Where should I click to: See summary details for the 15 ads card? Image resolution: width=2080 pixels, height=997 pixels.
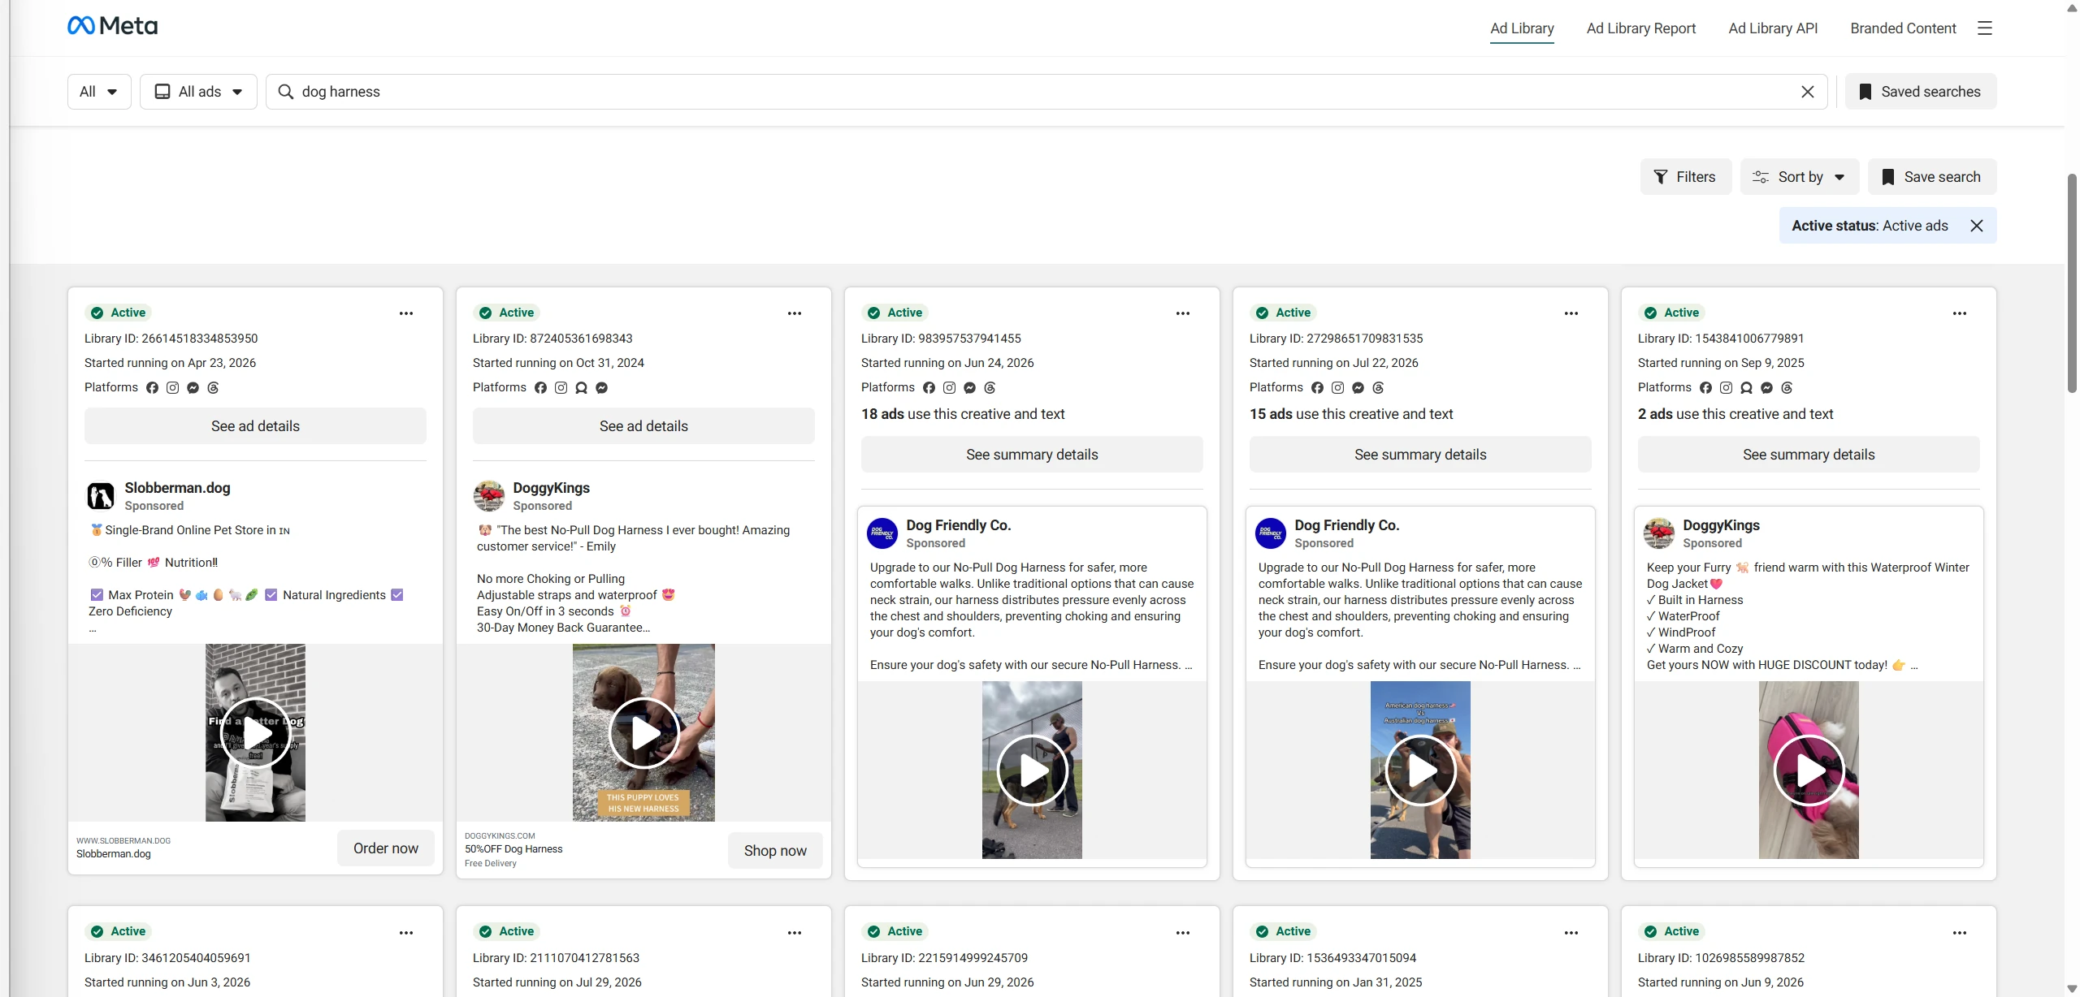click(1420, 455)
